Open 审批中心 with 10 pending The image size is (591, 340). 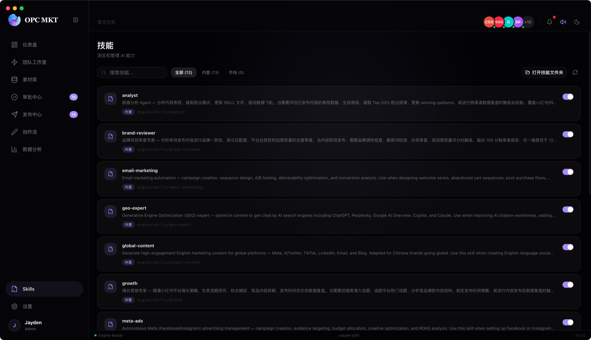pyautogui.click(x=44, y=97)
